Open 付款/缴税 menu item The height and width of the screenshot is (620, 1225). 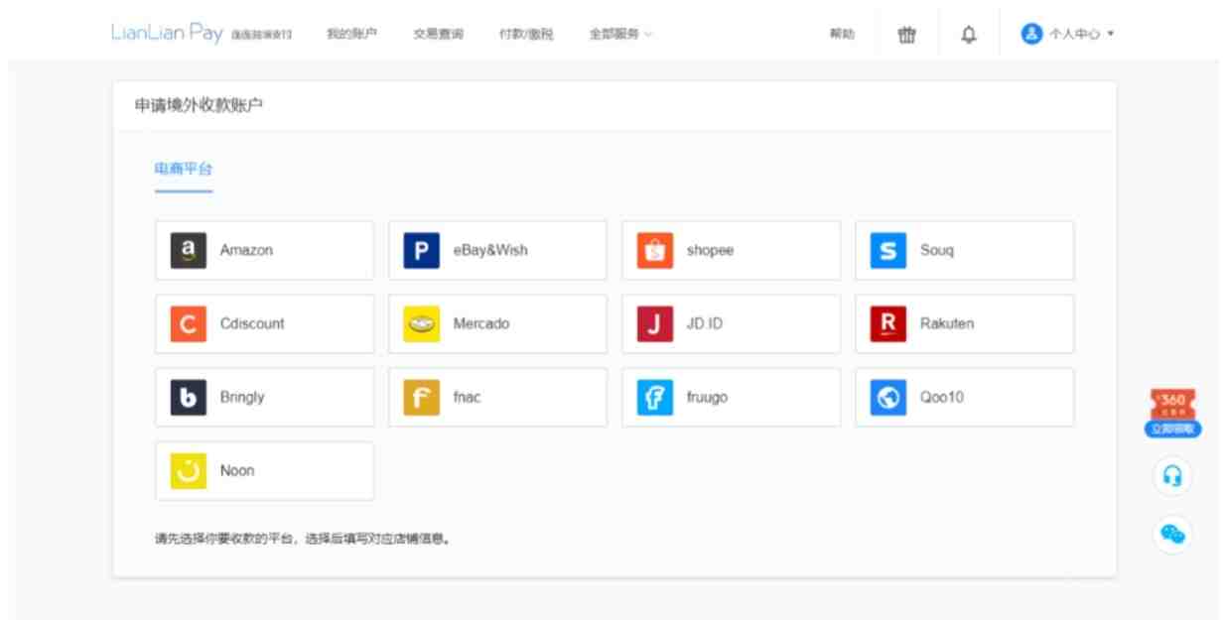[x=526, y=34]
